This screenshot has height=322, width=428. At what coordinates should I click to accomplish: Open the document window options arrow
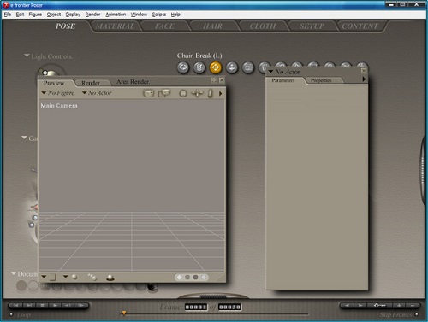(x=220, y=93)
